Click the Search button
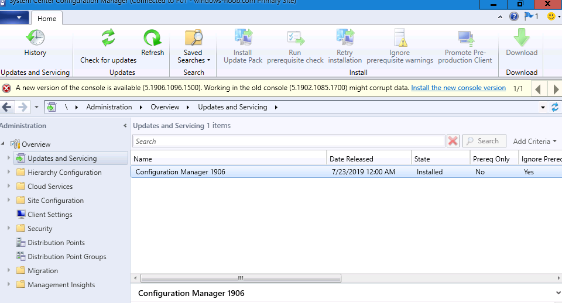Viewport: 562px width, 303px height. (484, 141)
